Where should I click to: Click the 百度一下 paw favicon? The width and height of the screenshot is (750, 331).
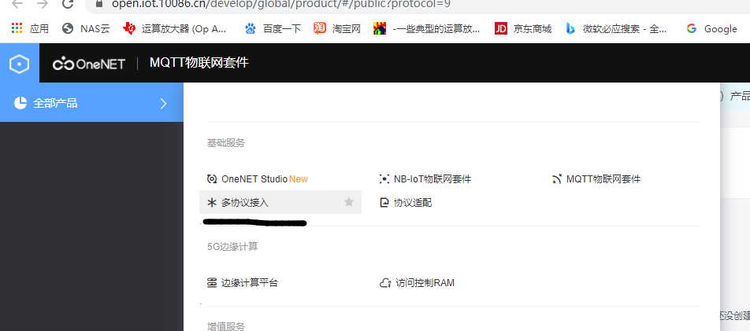[251, 28]
